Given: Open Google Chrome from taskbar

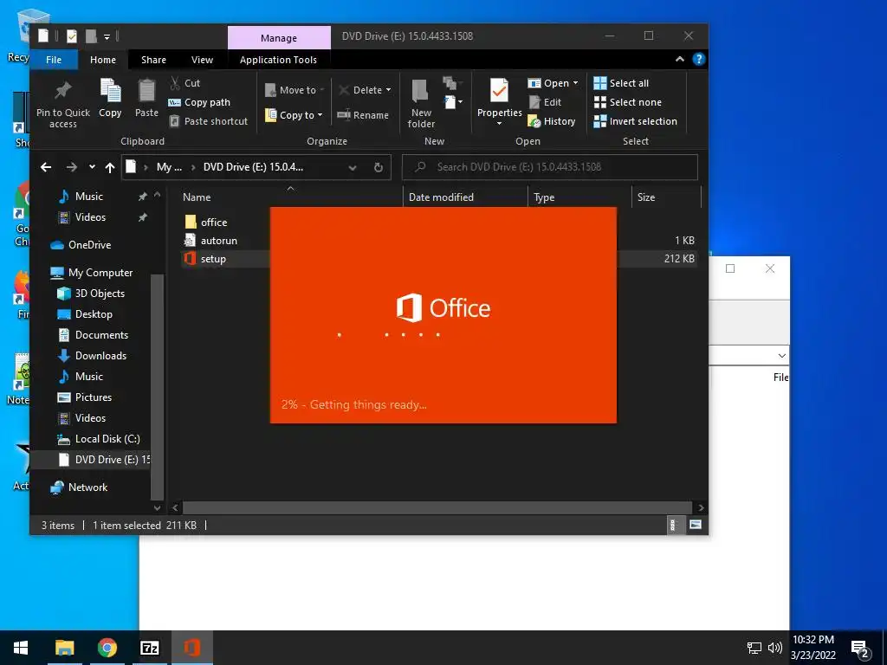Looking at the screenshot, I should pos(107,648).
